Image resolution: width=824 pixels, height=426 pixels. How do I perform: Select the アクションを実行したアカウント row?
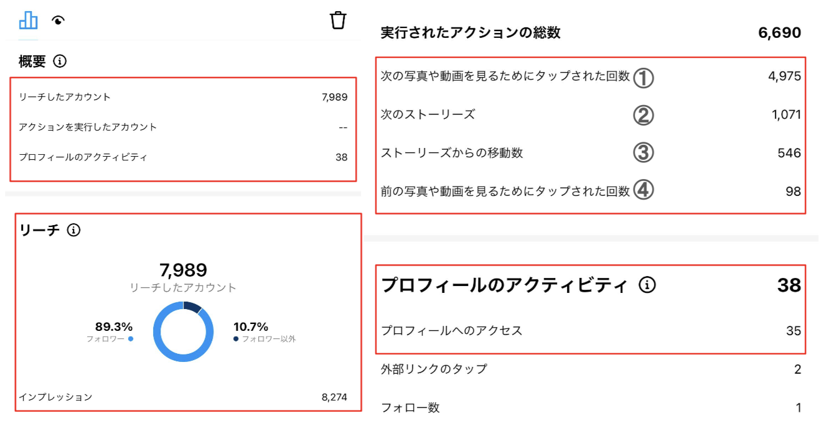183,127
